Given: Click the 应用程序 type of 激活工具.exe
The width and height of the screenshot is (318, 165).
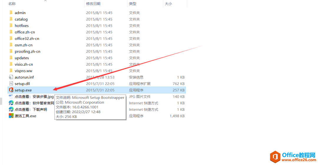Looking at the screenshot, I should 136,116.
